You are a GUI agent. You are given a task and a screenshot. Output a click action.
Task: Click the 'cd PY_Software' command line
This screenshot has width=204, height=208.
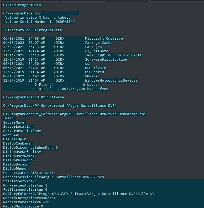coord(34,97)
